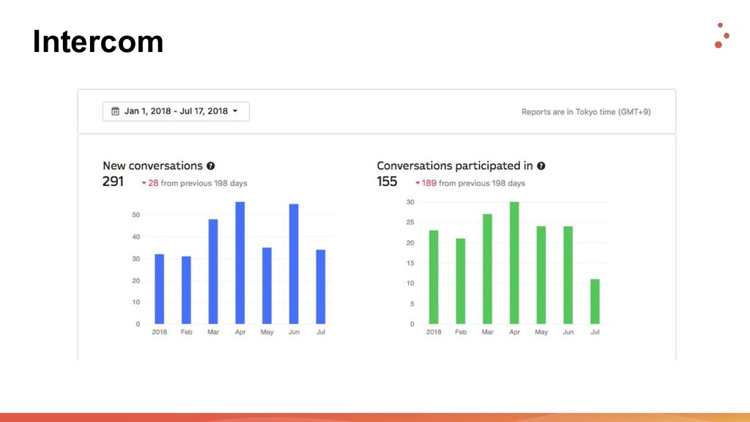Click the red down arrow next to 189
750x422 pixels.
click(x=417, y=183)
